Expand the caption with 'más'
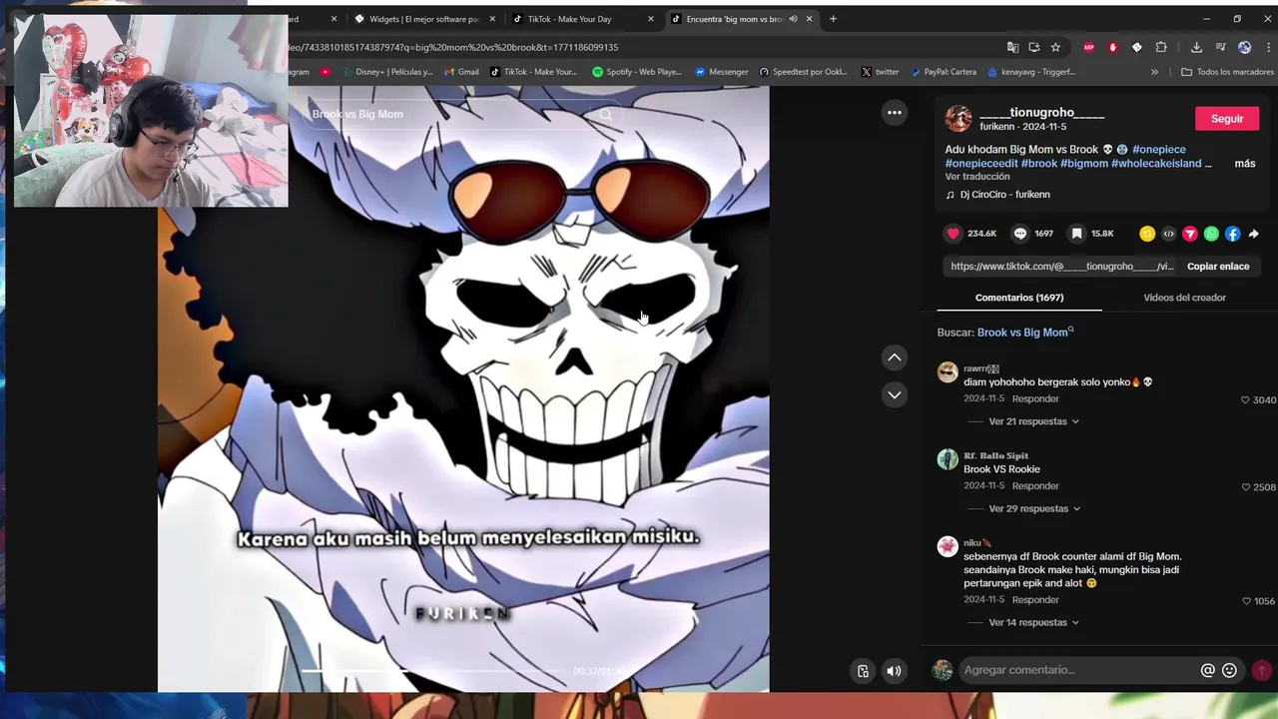1278x719 pixels. point(1245,164)
